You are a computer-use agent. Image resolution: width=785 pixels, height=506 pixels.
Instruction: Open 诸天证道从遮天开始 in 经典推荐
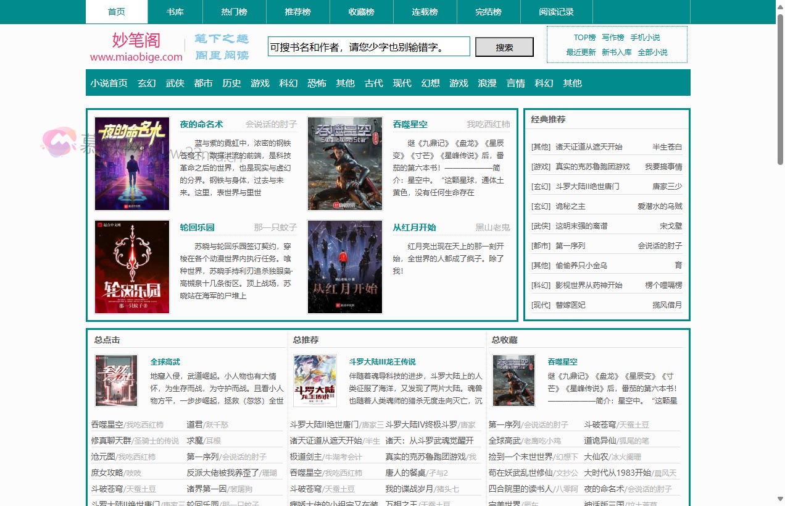coord(589,147)
